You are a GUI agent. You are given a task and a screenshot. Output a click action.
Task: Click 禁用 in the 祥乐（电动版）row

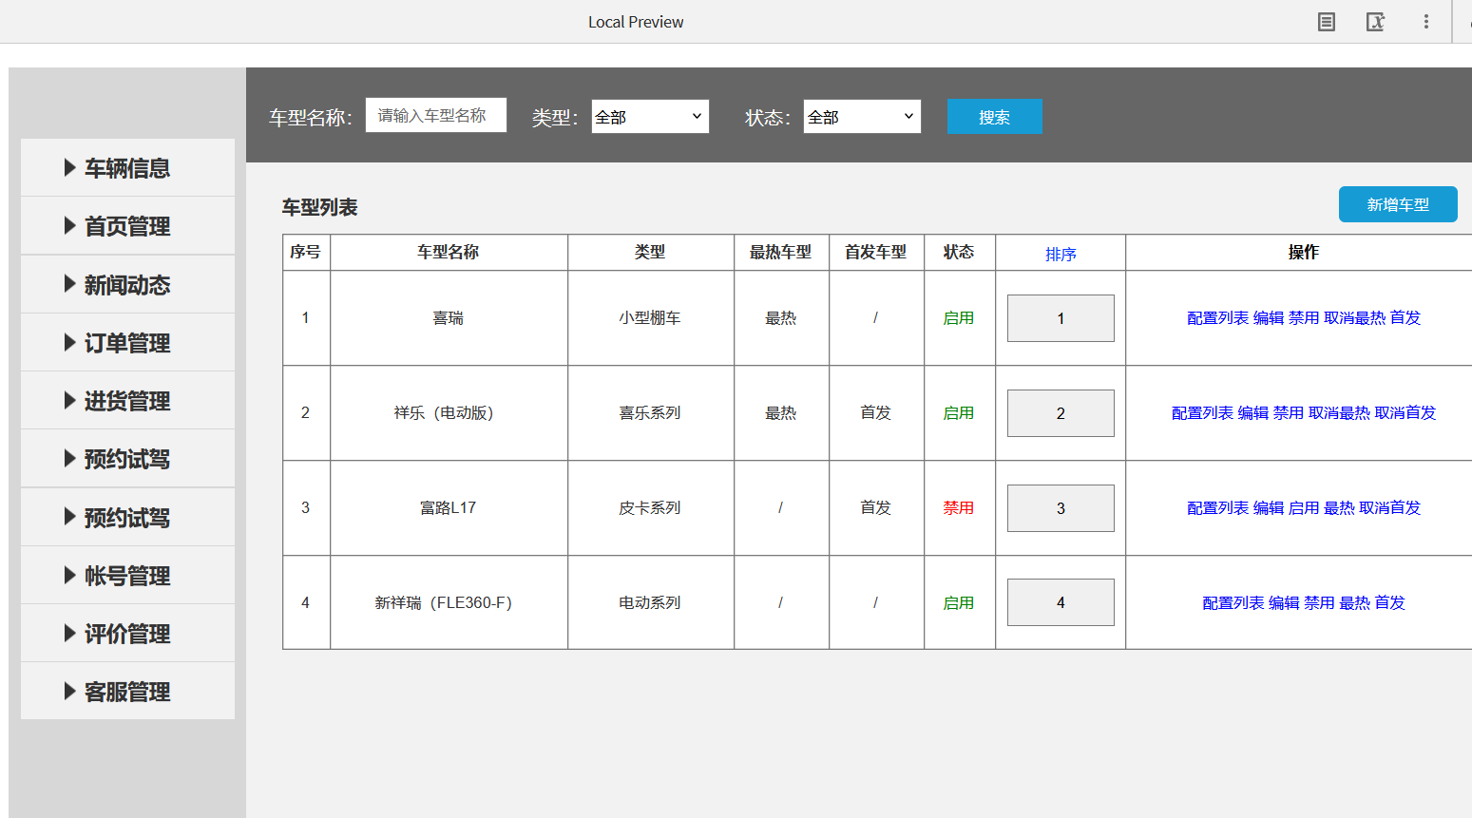(1289, 413)
